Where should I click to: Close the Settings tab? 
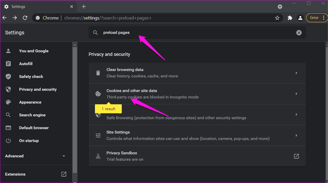[x=72, y=7]
